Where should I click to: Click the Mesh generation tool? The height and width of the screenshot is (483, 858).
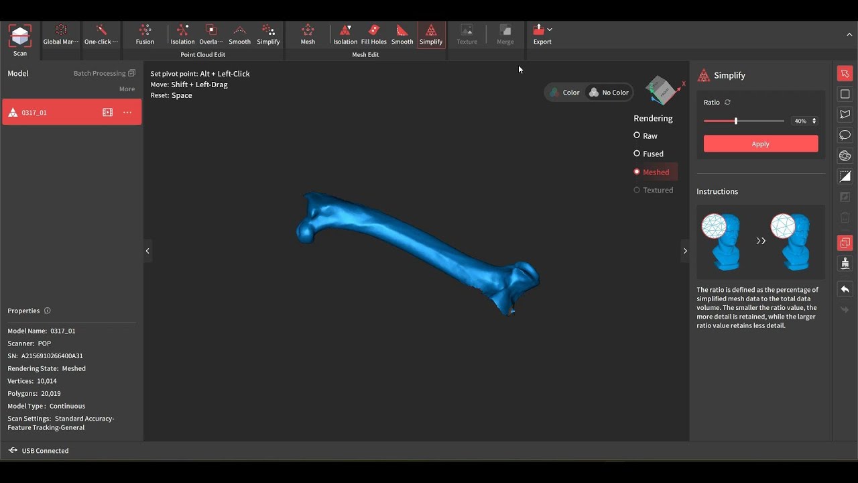click(x=308, y=35)
